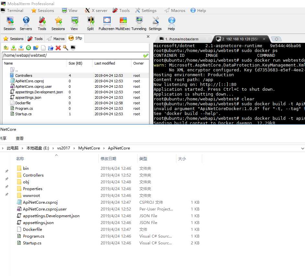
Task: Upload files in SFTP panel
Action: click(21, 47)
